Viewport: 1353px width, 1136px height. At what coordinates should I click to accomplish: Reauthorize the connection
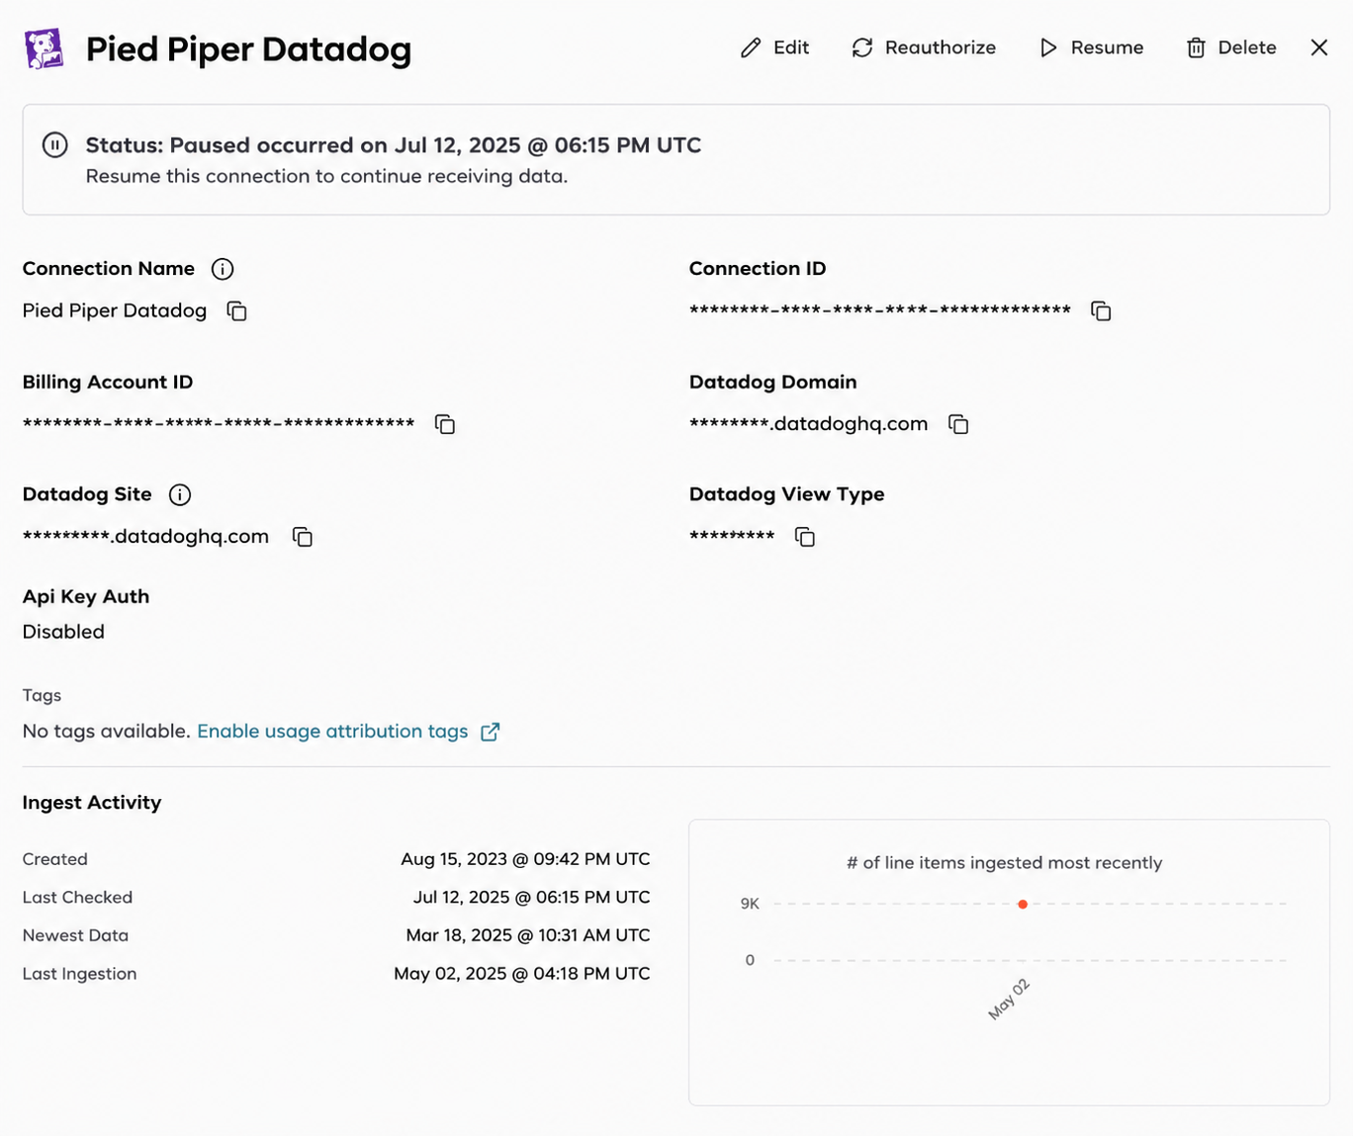point(924,47)
